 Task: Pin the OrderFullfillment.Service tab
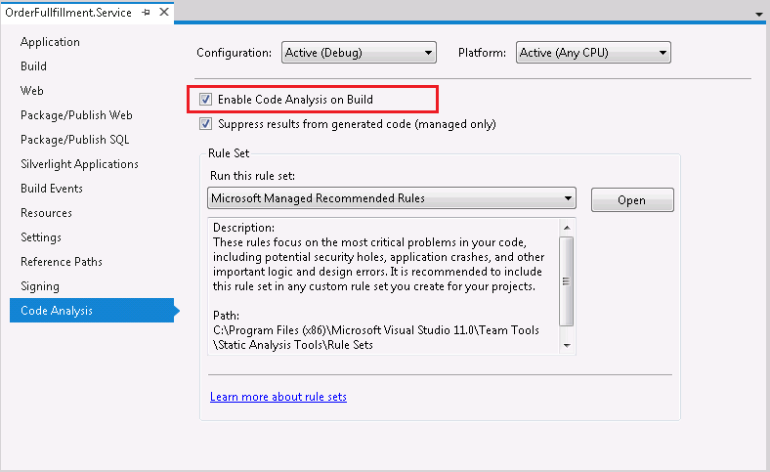click(146, 13)
